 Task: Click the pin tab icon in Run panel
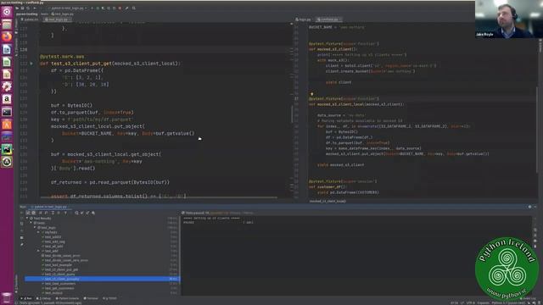pyautogui.click(x=22, y=245)
